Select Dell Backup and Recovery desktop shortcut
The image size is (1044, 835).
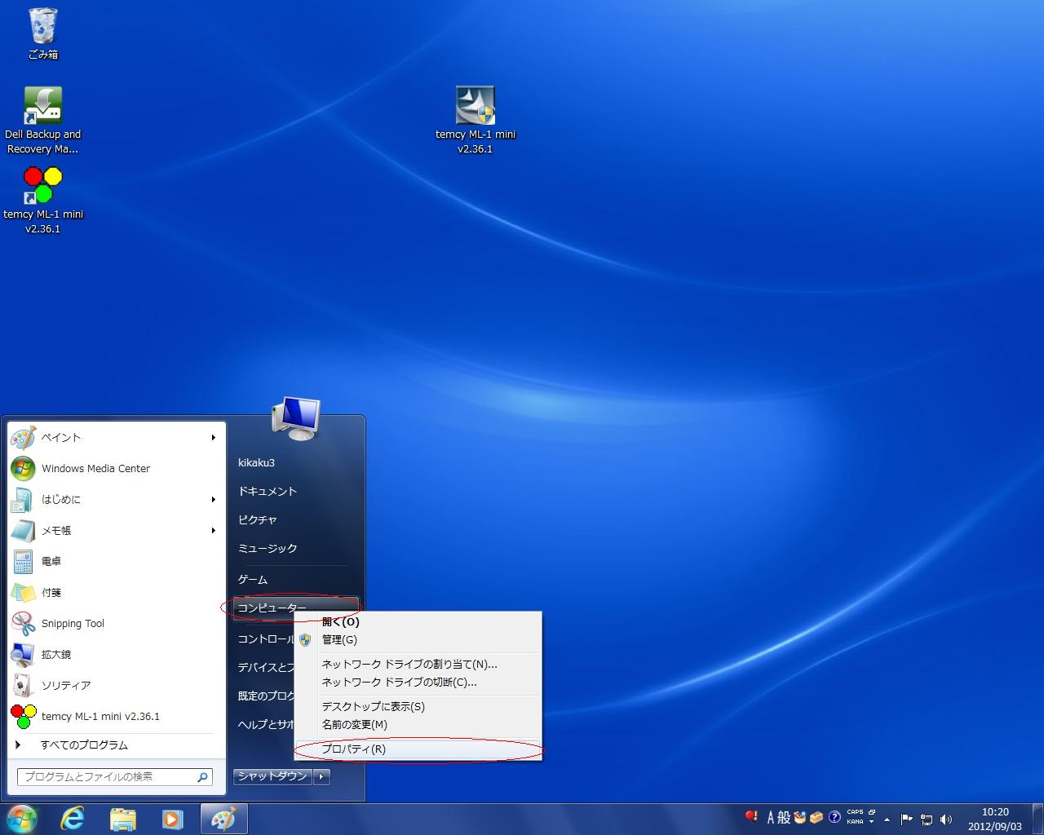(x=43, y=121)
